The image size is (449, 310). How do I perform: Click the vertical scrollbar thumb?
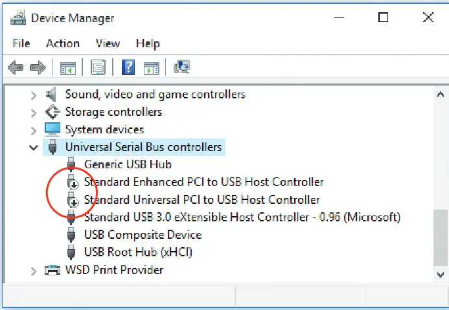pos(441,234)
